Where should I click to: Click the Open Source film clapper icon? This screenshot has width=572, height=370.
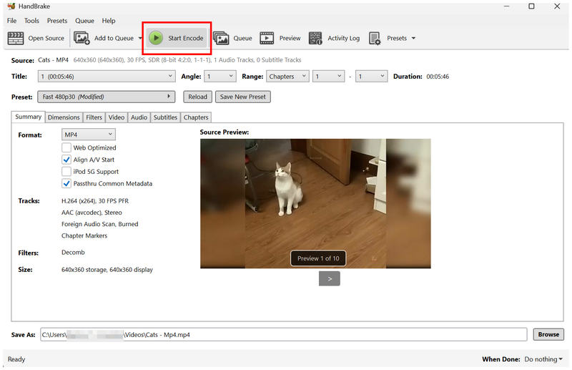16,38
